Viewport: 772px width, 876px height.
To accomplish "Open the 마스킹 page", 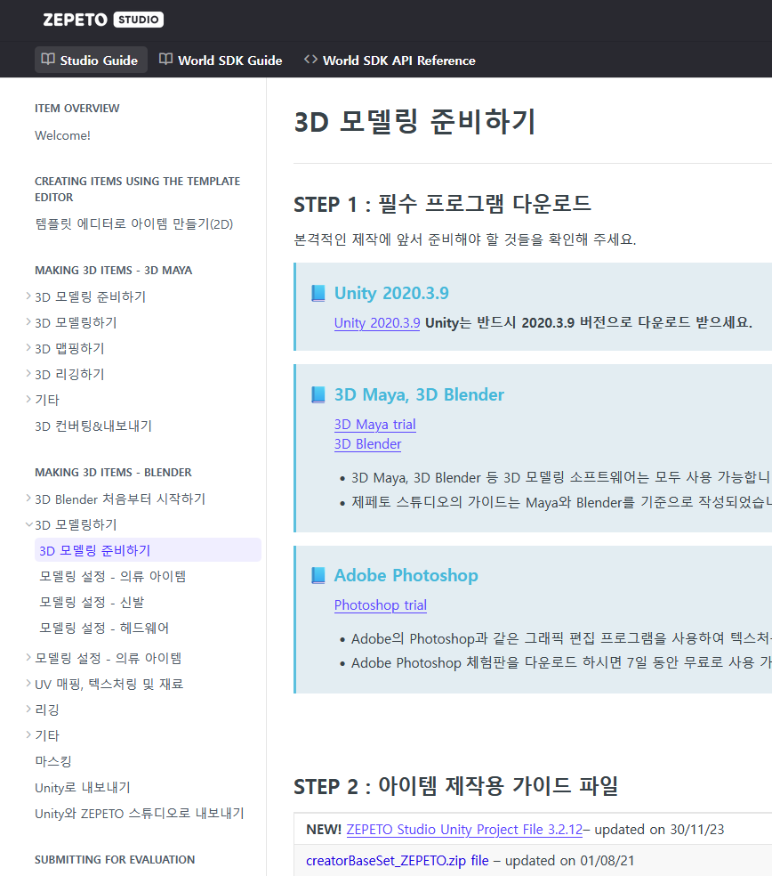I will click(x=53, y=761).
